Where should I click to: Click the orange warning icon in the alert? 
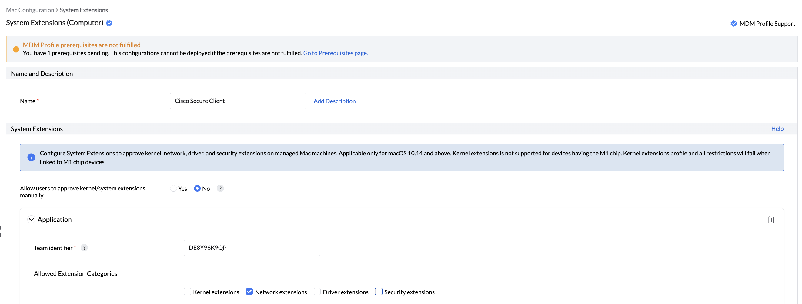[x=16, y=49]
